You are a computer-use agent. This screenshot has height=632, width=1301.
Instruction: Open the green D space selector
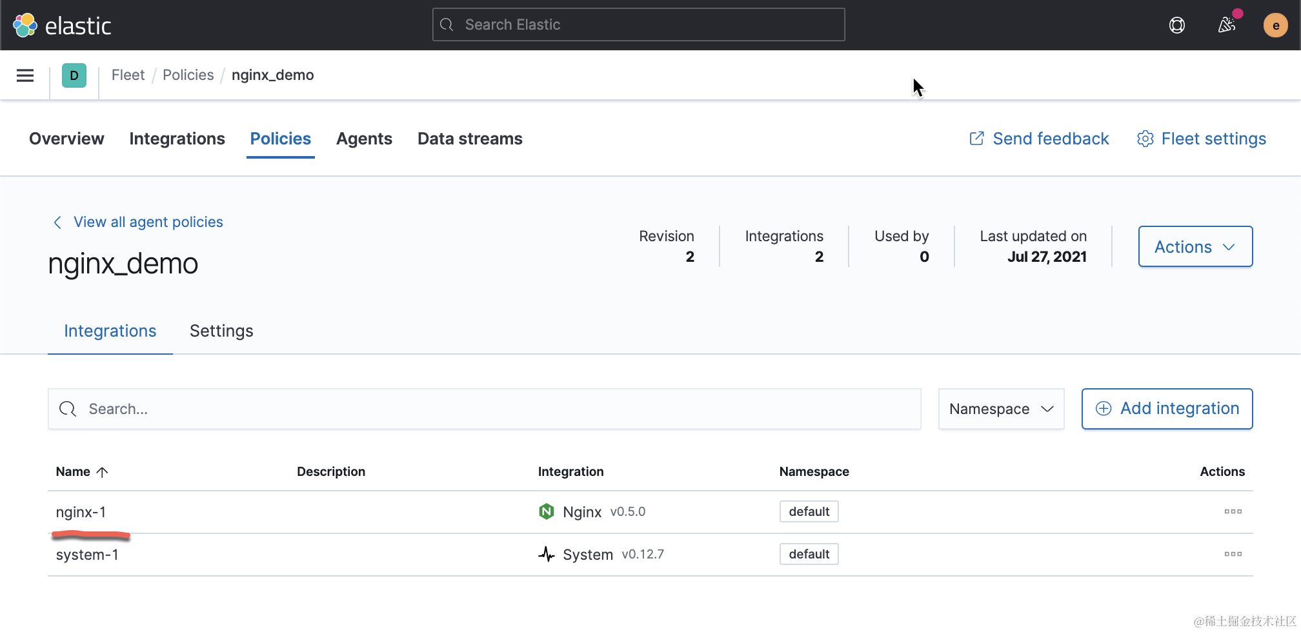tap(74, 75)
